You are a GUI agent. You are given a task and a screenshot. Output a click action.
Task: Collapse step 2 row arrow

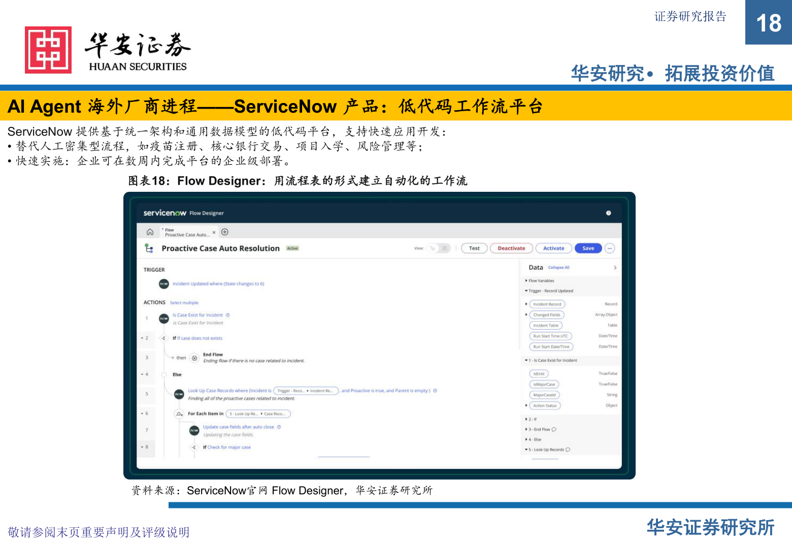tap(142, 338)
